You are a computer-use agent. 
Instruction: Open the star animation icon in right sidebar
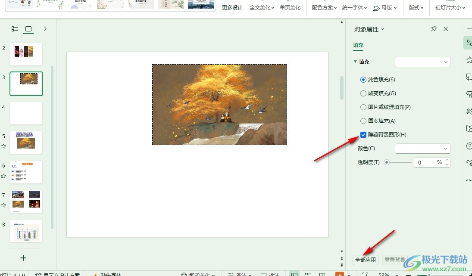469,60
